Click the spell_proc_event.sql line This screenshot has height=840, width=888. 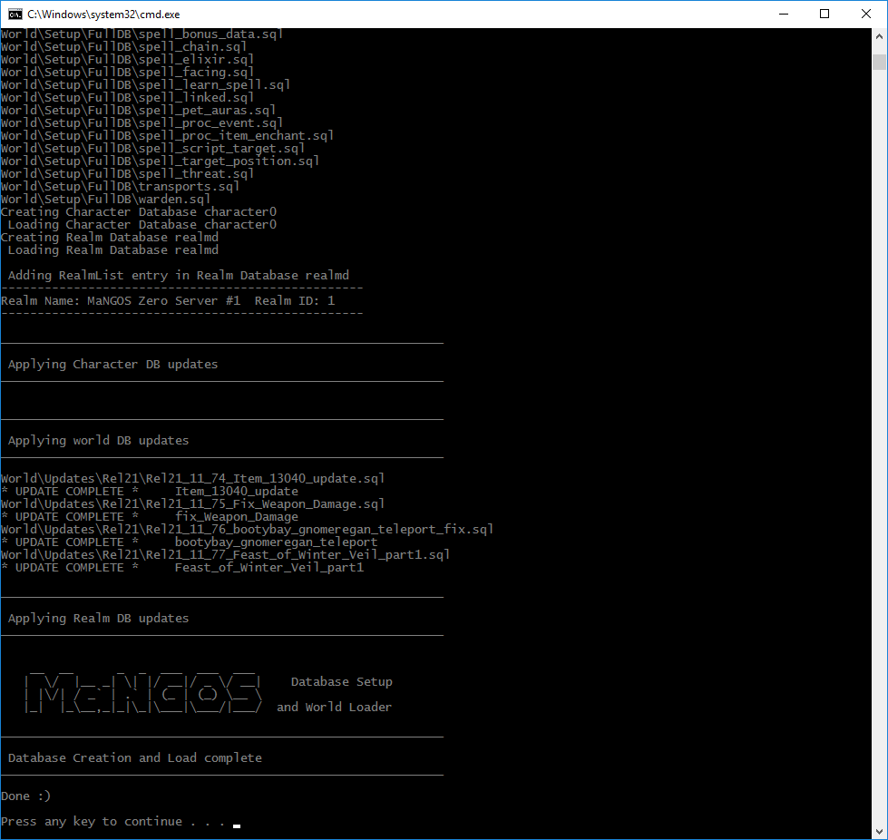141,122
